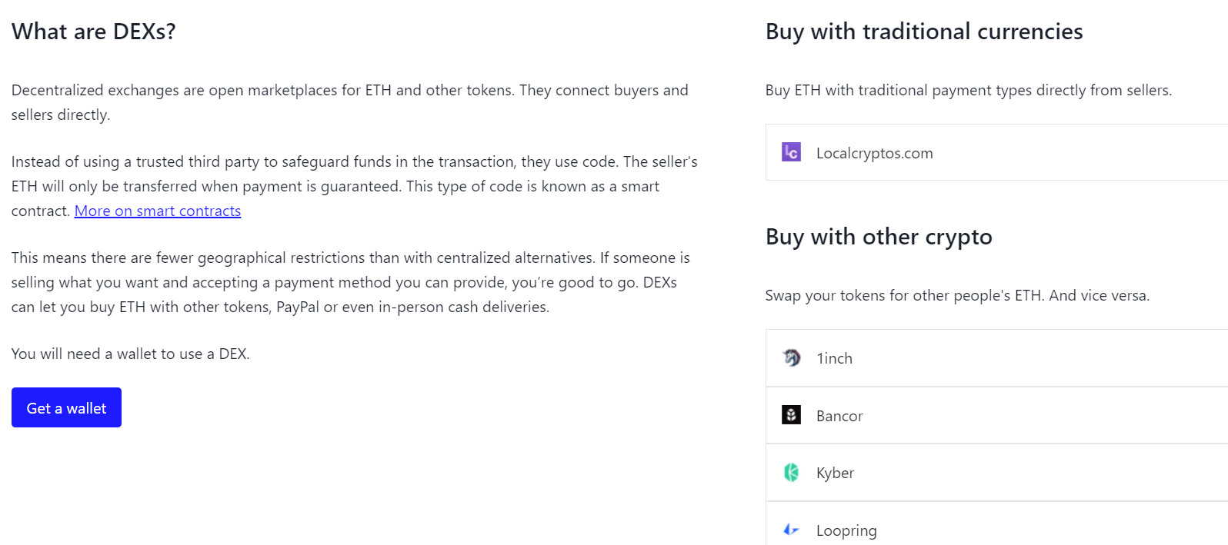The height and width of the screenshot is (545, 1228).
Task: Click the Buy with traditional currencies heading
Action: [923, 32]
